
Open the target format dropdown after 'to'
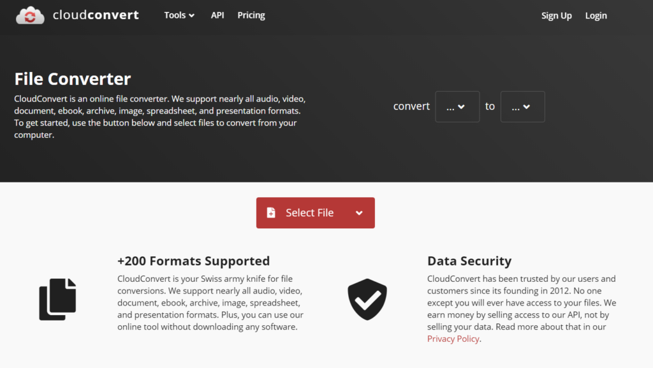coord(523,107)
